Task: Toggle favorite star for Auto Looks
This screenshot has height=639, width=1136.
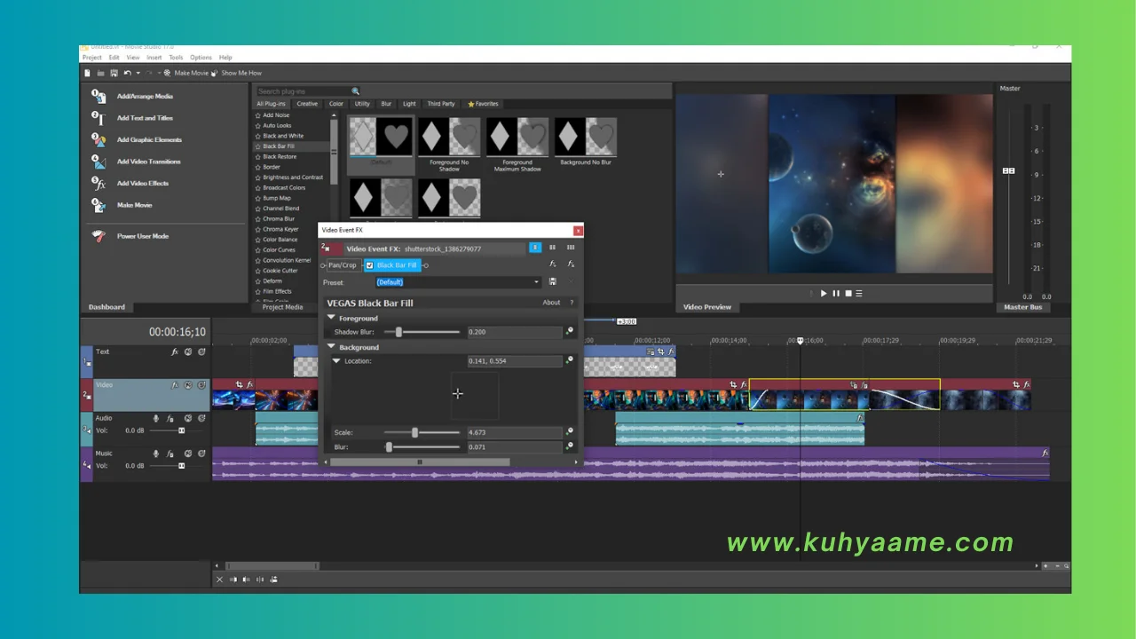Action: (258, 126)
